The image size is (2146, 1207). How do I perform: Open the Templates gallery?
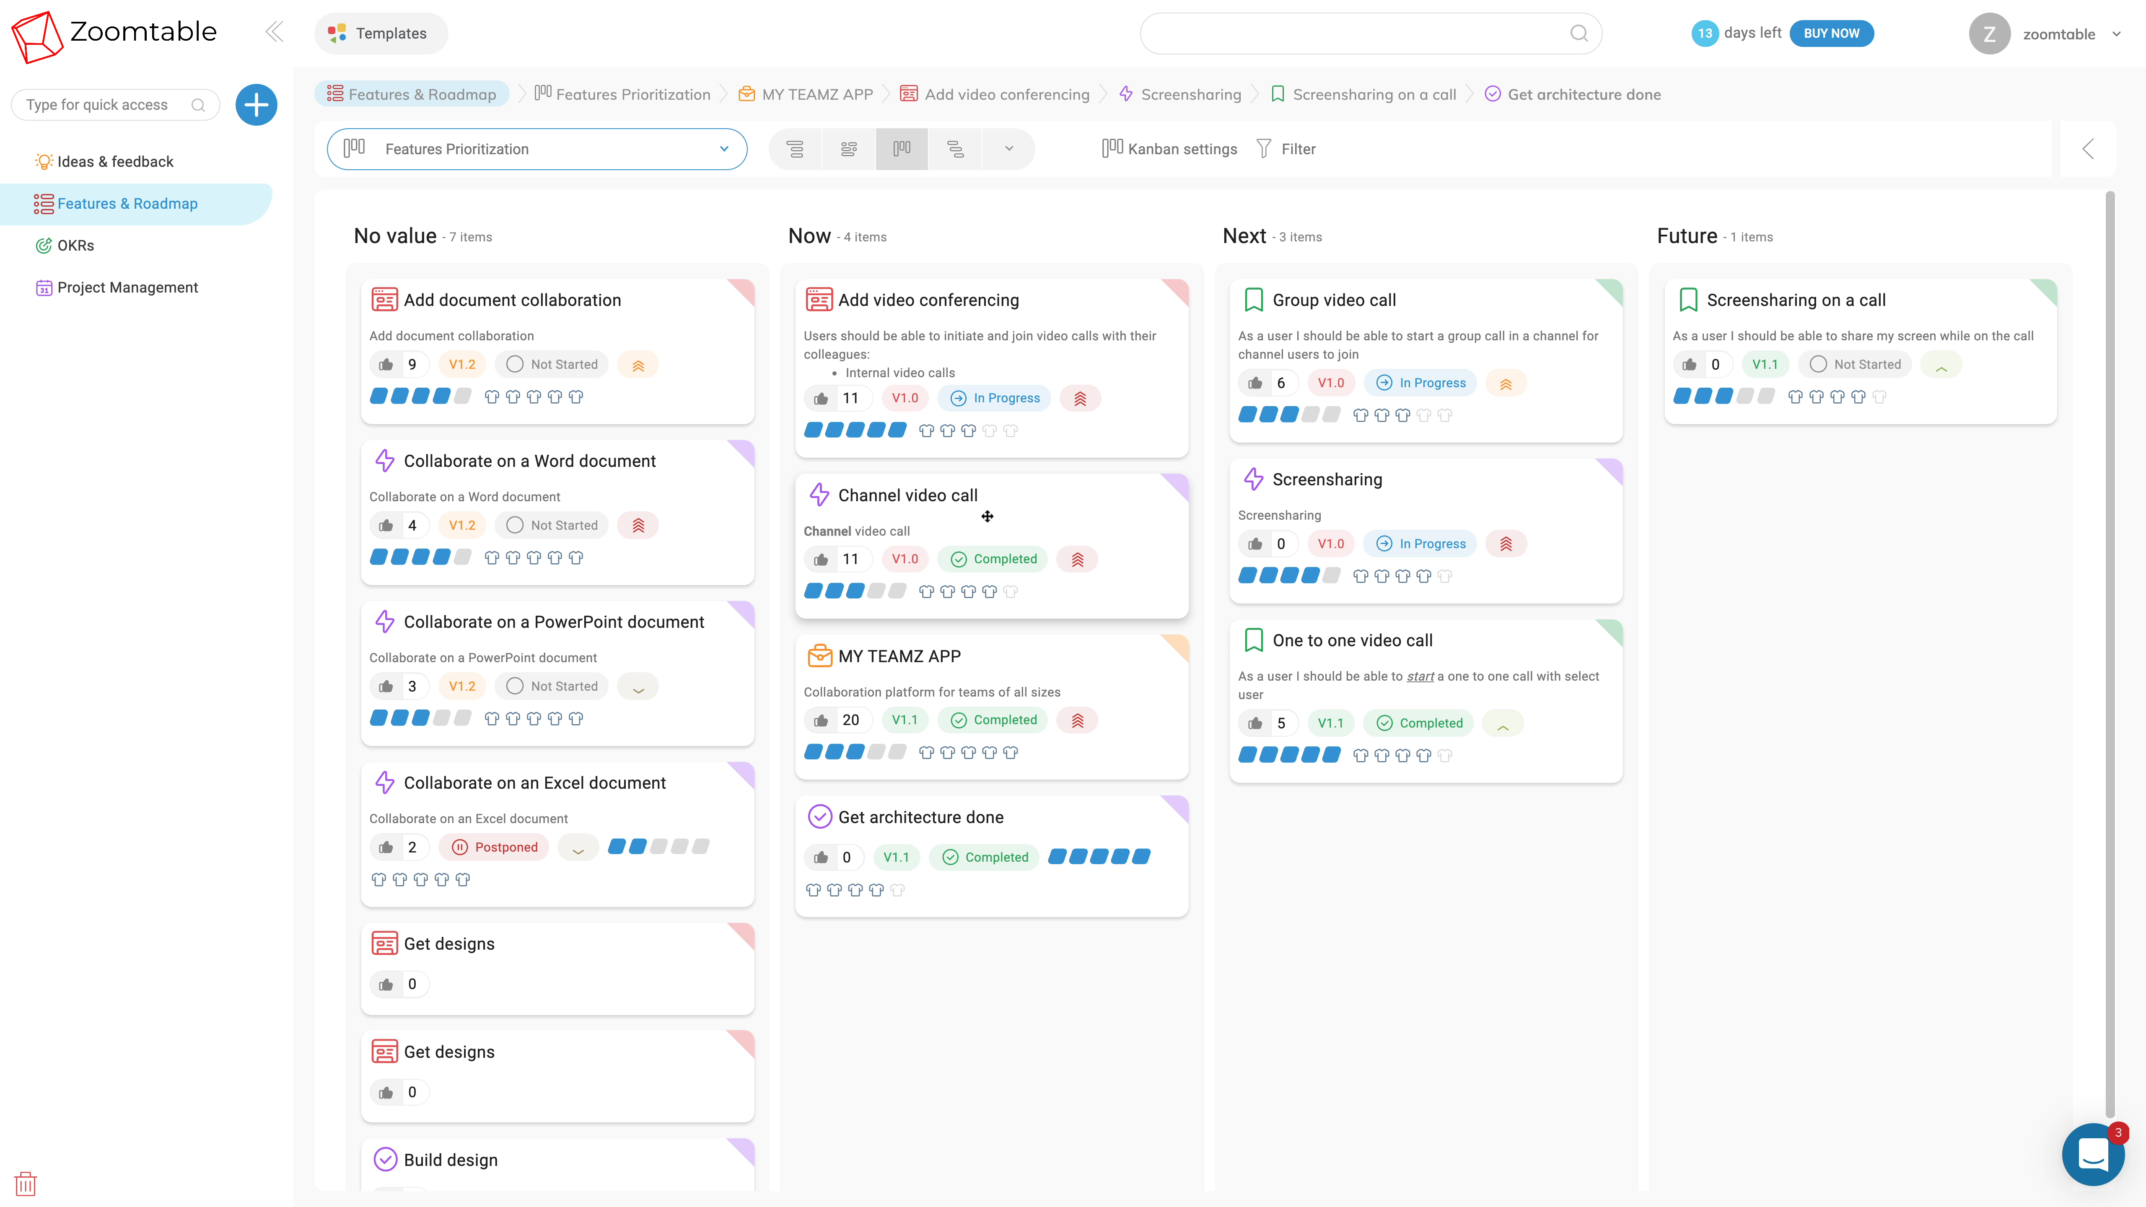(x=380, y=34)
